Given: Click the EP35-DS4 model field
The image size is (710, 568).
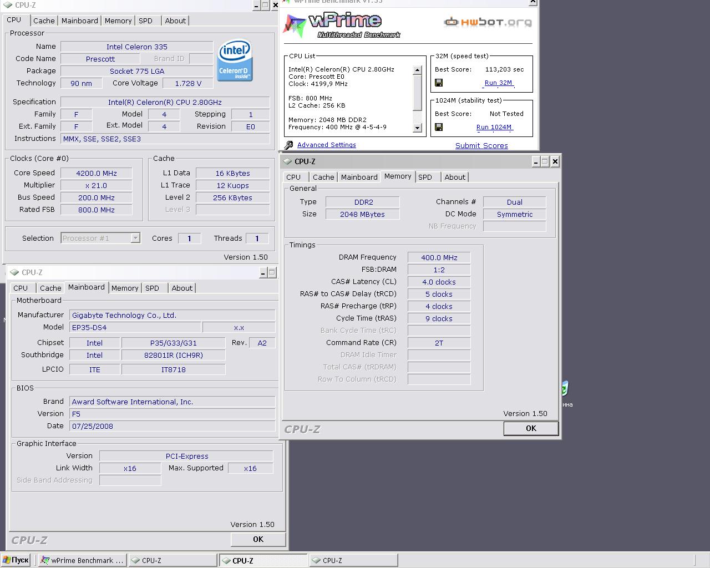Looking at the screenshot, I should pyautogui.click(x=135, y=327).
